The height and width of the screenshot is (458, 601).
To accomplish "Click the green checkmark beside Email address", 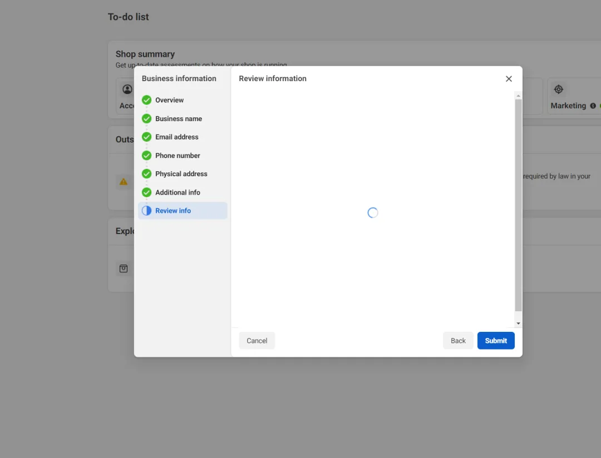I will (x=146, y=137).
